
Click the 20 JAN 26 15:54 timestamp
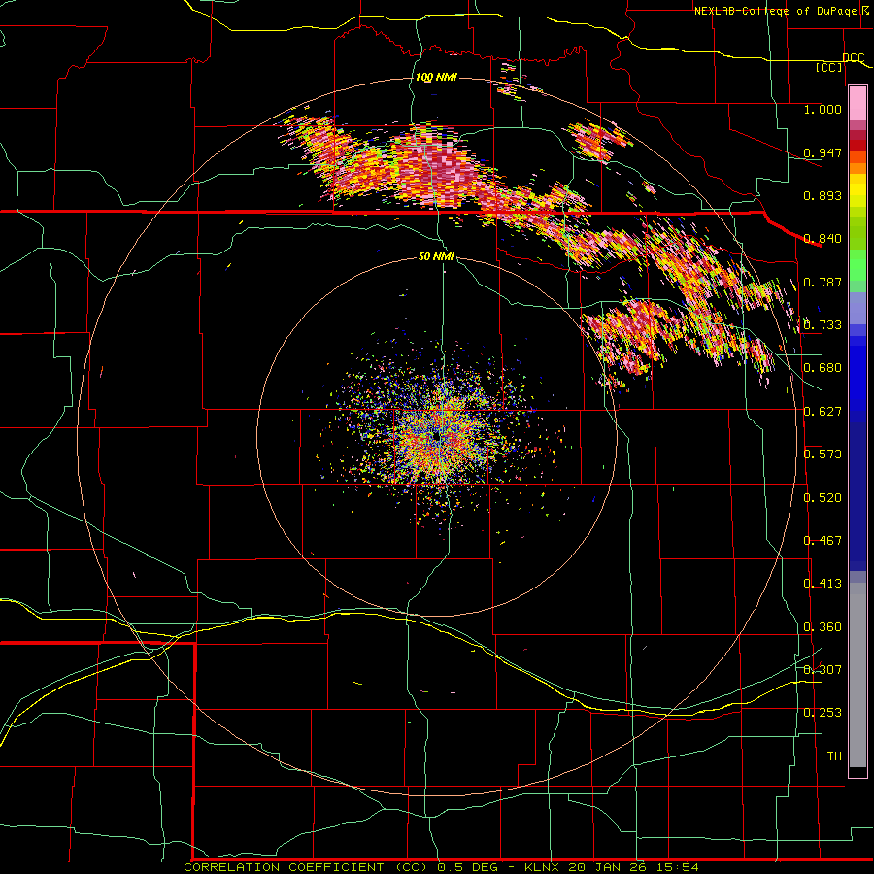[633, 867]
